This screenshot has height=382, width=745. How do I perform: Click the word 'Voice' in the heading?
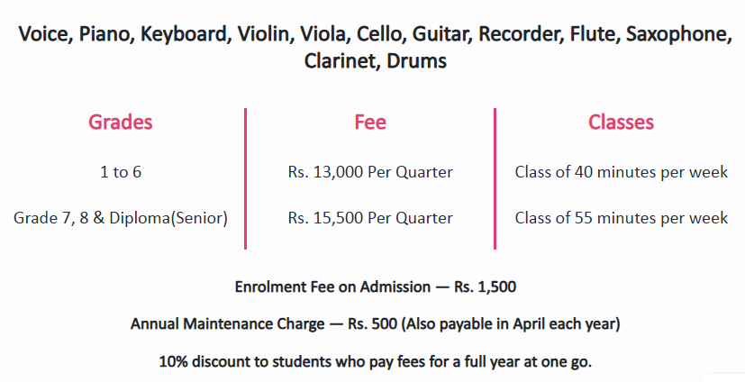(46, 35)
